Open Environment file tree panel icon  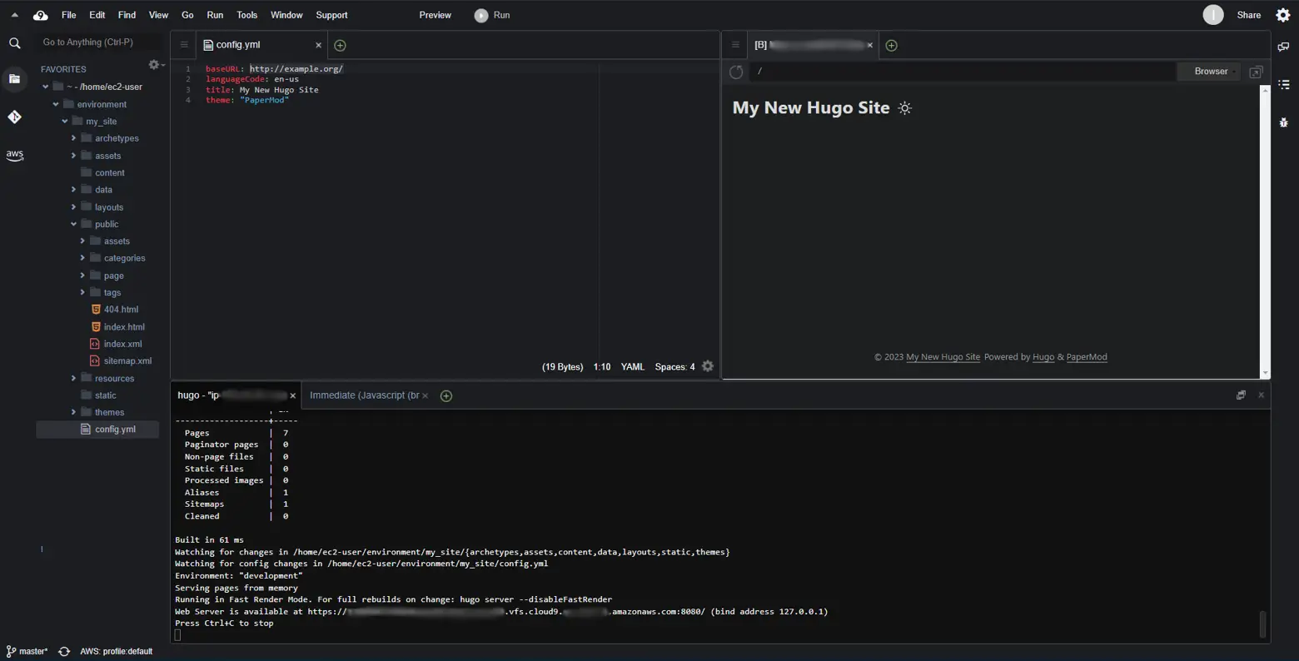coord(14,79)
